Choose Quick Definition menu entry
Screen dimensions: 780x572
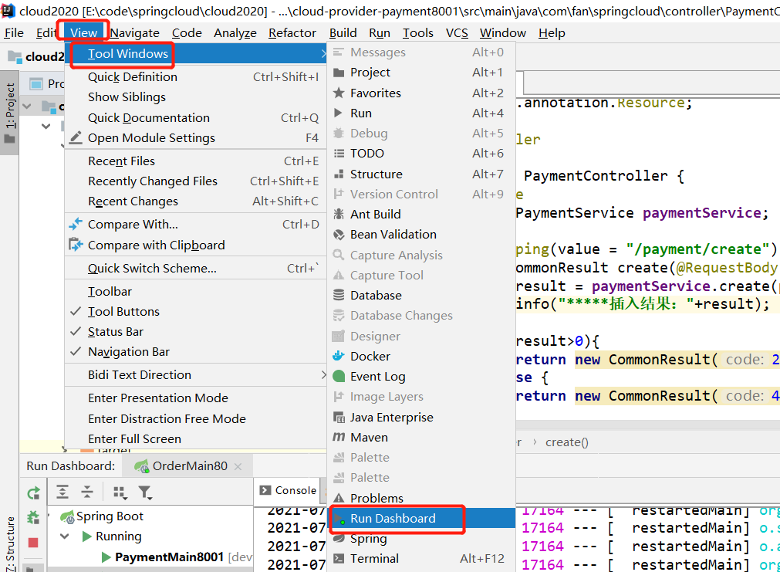pyautogui.click(x=195, y=77)
